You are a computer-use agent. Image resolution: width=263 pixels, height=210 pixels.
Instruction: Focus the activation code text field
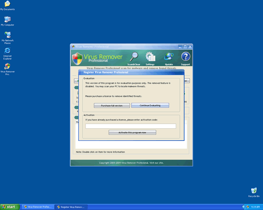click(131, 126)
